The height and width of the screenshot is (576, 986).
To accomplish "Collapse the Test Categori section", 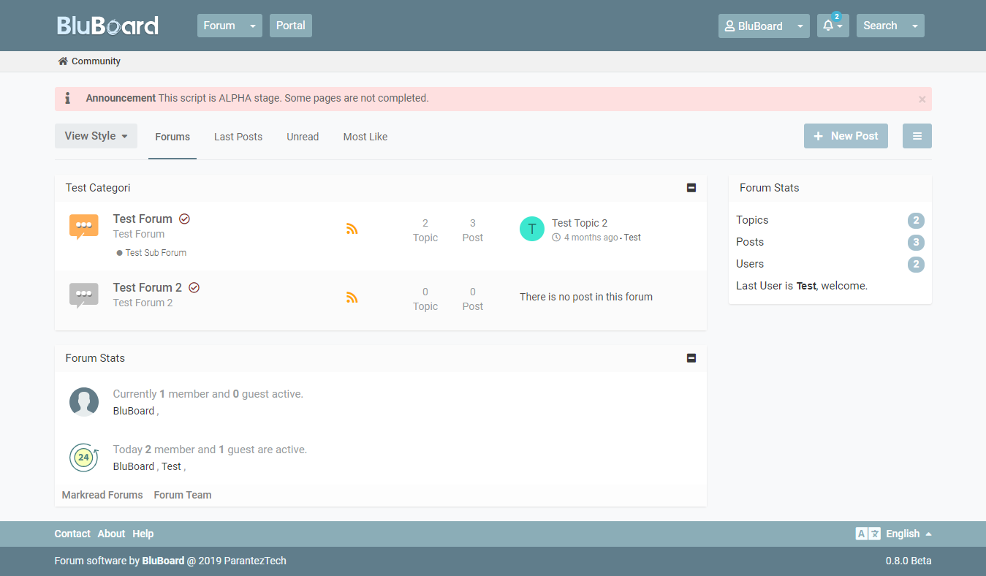I will tap(691, 188).
